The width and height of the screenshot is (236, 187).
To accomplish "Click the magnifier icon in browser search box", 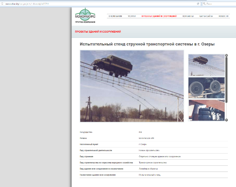I will [x=204, y=4].
